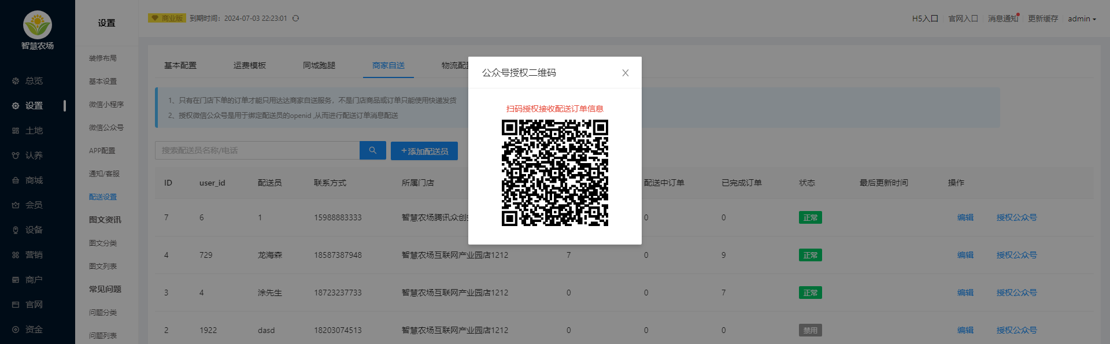Click the 智慧农场 logo icon

point(38,25)
